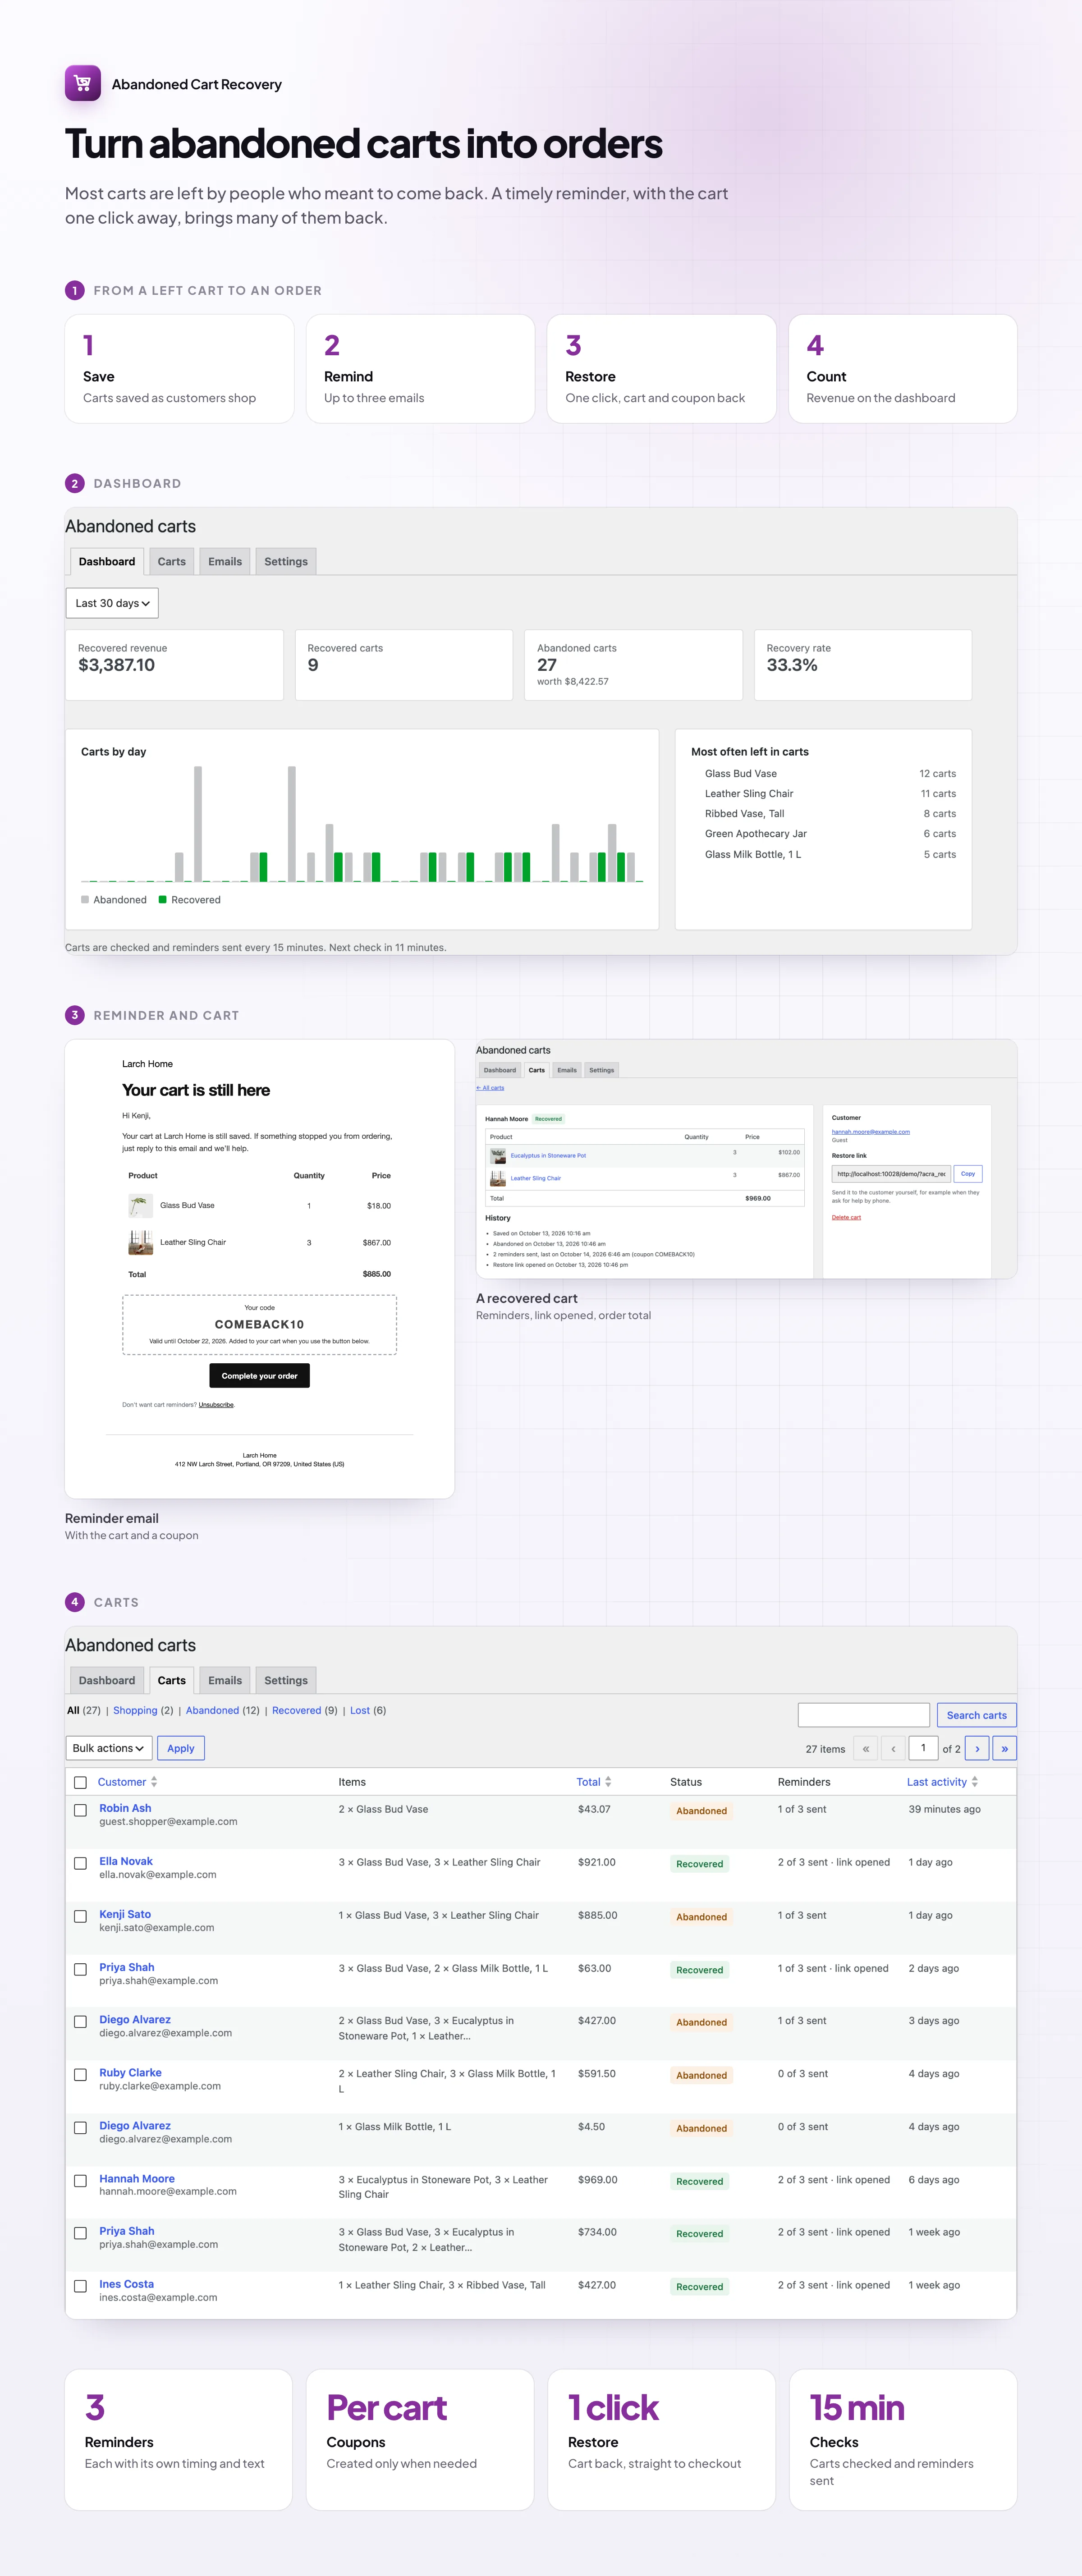The width and height of the screenshot is (1082, 2576).
Task: Jump to last page of carts table
Action: 1004,1748
